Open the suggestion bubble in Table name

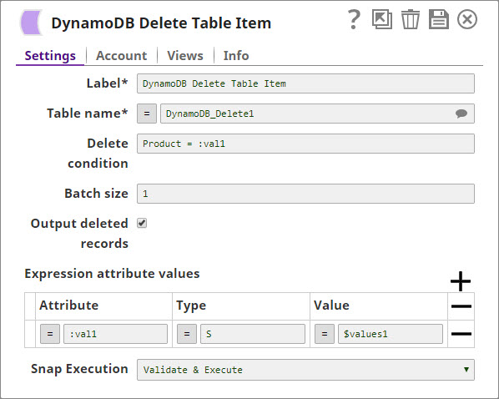461,113
